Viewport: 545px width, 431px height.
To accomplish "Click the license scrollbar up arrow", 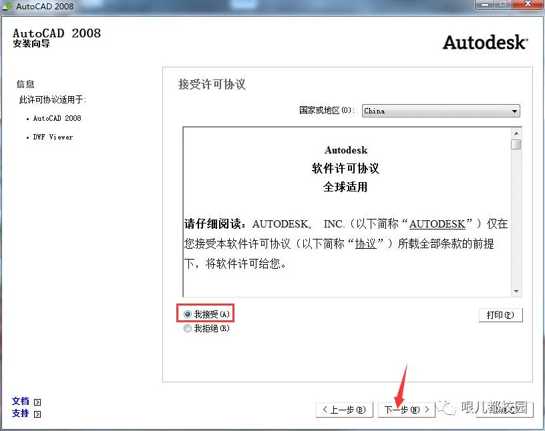I will (x=516, y=133).
